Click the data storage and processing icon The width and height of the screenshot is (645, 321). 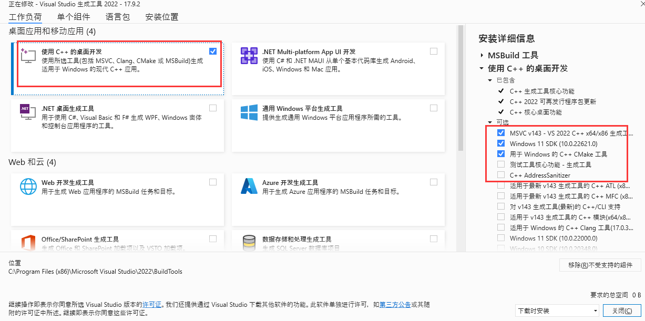tap(249, 243)
